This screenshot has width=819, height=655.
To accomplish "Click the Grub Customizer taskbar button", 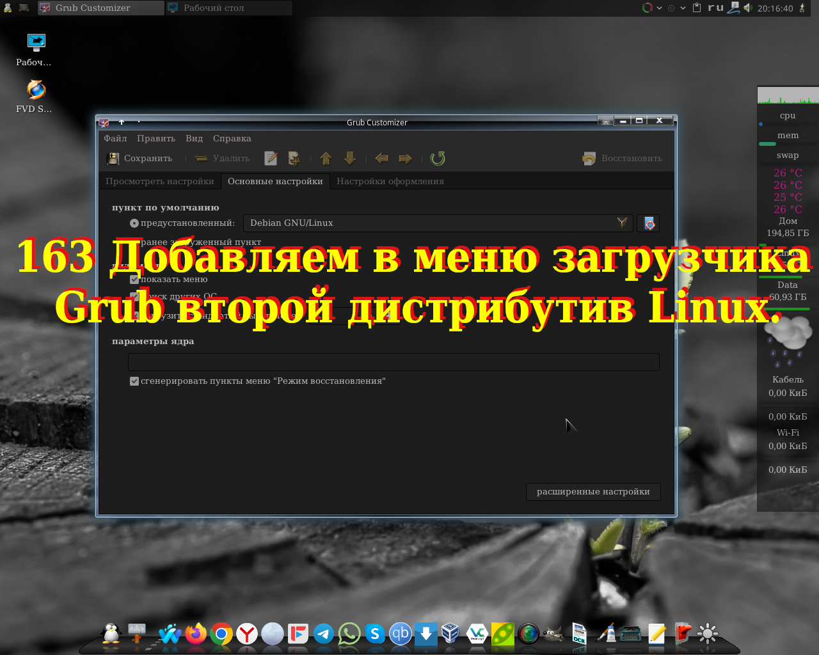I will pos(100,8).
